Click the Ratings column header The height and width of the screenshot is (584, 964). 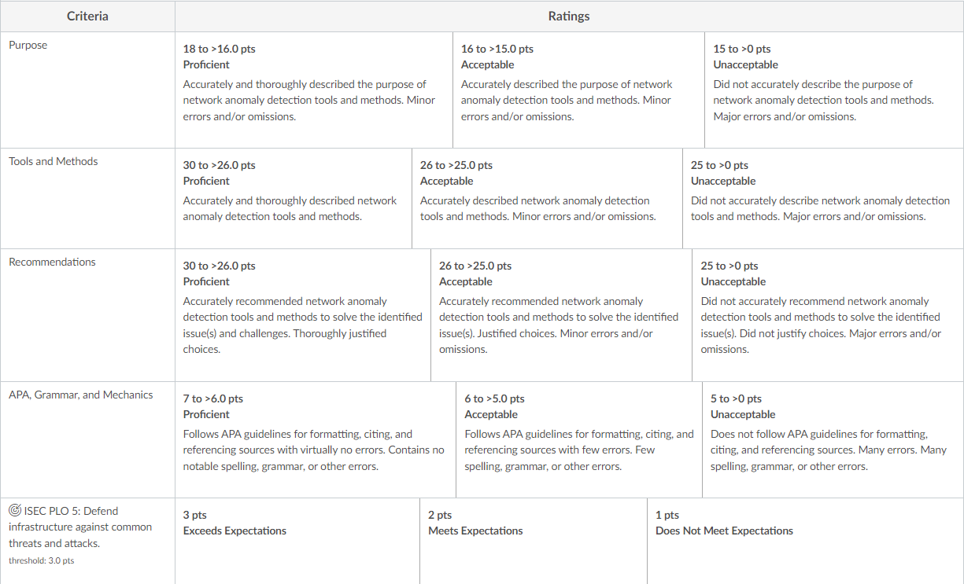(569, 17)
